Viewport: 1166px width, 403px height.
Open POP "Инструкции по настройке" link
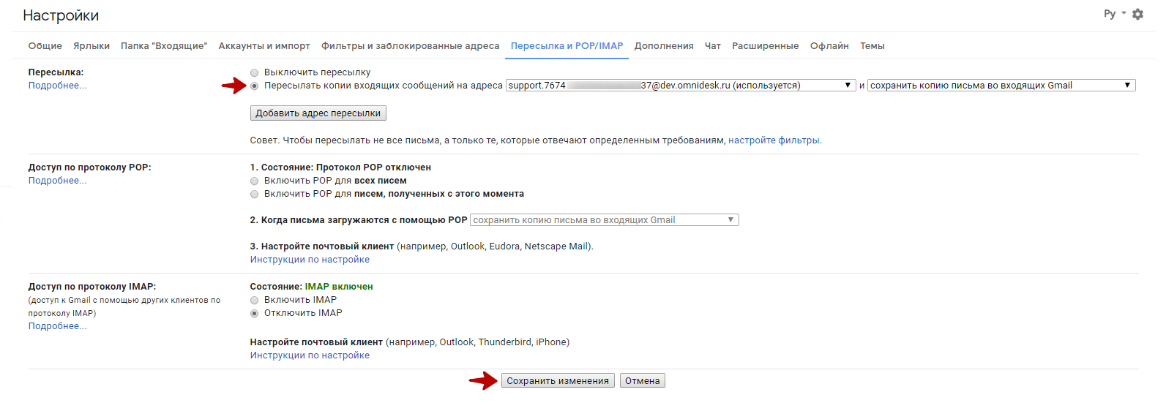(x=310, y=260)
